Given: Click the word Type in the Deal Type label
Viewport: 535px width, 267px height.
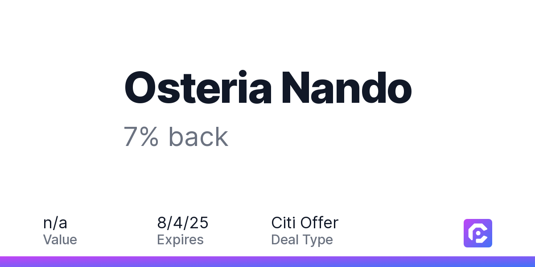Looking at the screenshot, I should tap(318, 241).
